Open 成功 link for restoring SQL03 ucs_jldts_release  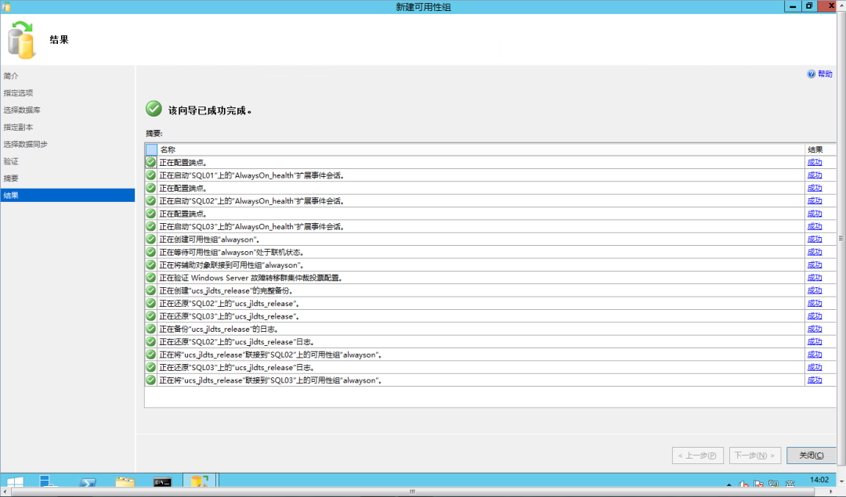tap(814, 316)
